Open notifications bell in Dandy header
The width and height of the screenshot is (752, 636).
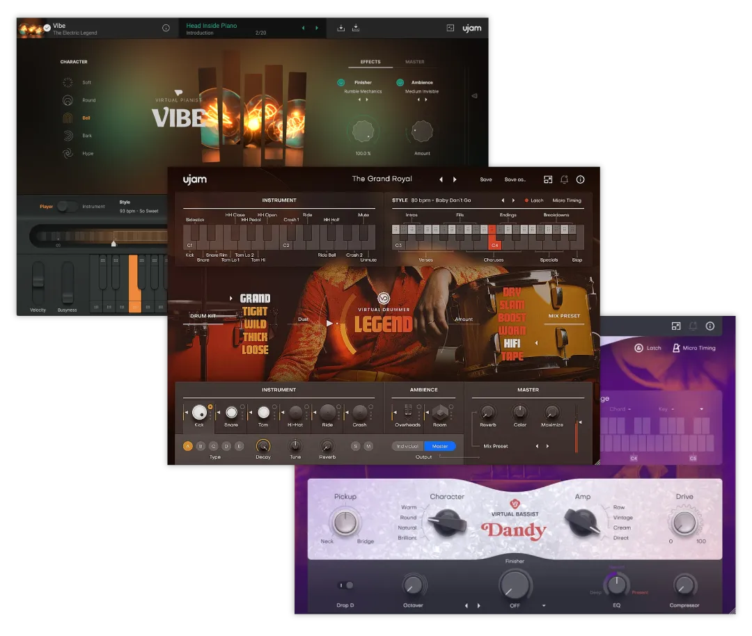693,326
